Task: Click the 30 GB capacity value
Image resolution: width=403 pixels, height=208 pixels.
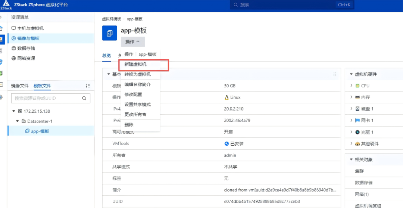Action: 230,86
